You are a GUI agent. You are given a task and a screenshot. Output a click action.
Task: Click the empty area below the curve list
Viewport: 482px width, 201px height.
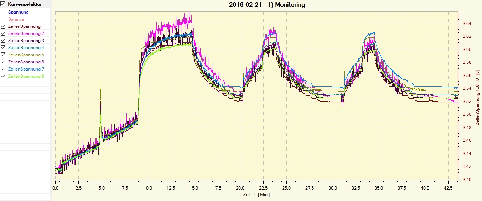(x=25, y=143)
